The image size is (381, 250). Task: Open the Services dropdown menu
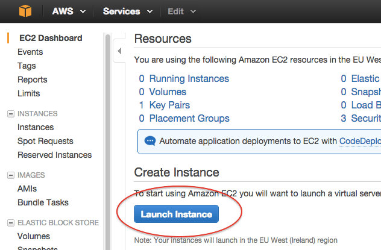(x=128, y=11)
